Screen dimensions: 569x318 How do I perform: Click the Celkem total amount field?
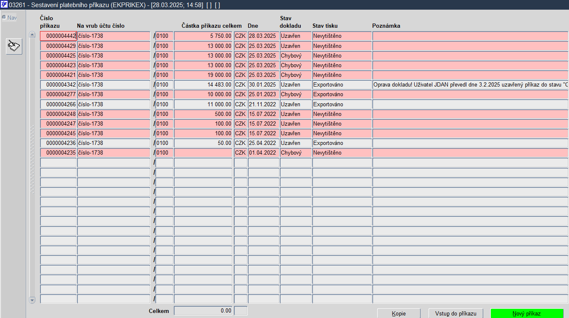click(x=203, y=311)
